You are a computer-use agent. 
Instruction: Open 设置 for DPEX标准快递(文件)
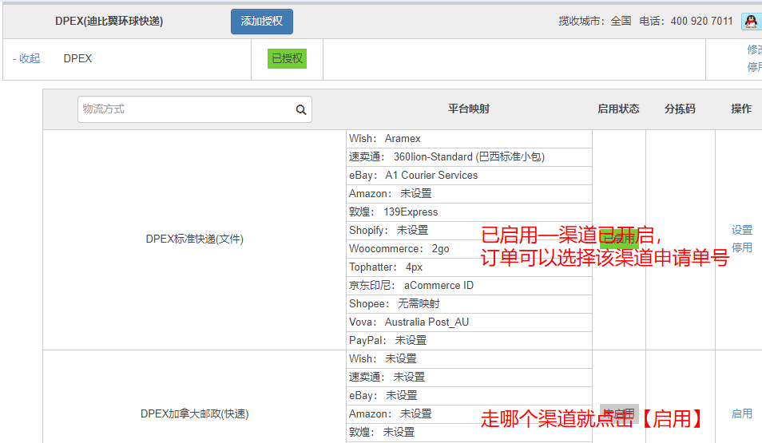click(x=741, y=230)
